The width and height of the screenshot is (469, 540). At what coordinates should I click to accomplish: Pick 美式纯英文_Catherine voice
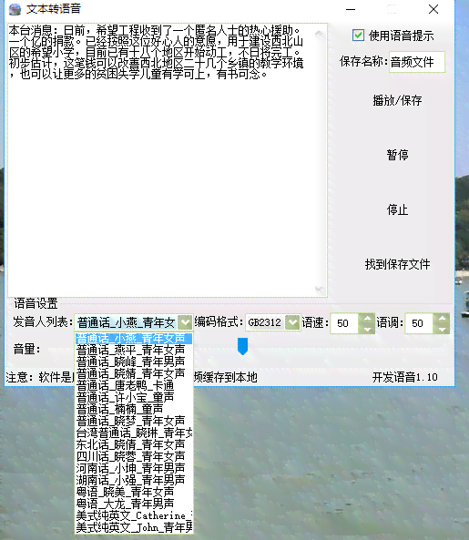click(134, 515)
